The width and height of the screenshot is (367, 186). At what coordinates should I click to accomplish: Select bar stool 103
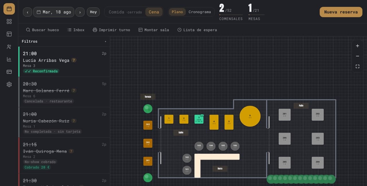point(199,146)
